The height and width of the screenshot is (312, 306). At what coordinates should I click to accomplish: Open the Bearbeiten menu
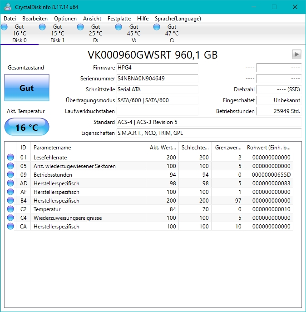pyautogui.click(x=35, y=19)
